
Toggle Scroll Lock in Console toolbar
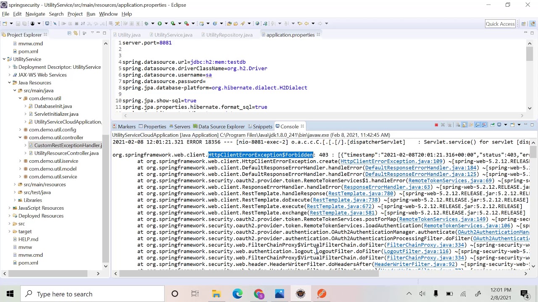tap(464, 125)
